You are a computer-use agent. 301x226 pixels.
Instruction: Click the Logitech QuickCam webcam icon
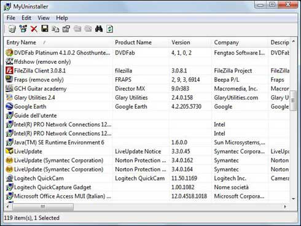coord(9,178)
